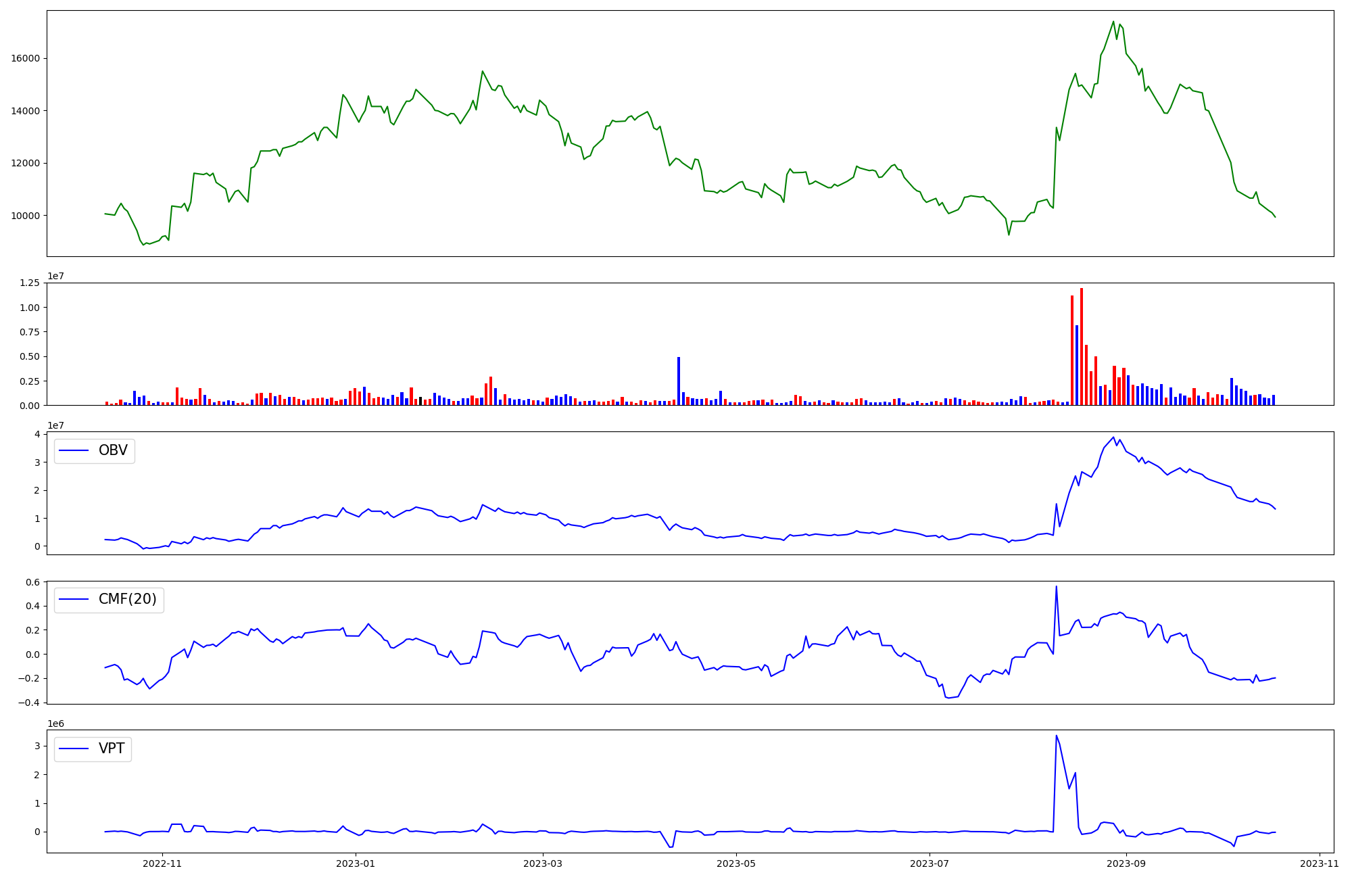
Task: Click the tallest red volume bar
Action: [x=1082, y=346]
